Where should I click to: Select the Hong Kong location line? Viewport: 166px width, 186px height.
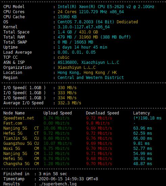click(x=87, y=73)
